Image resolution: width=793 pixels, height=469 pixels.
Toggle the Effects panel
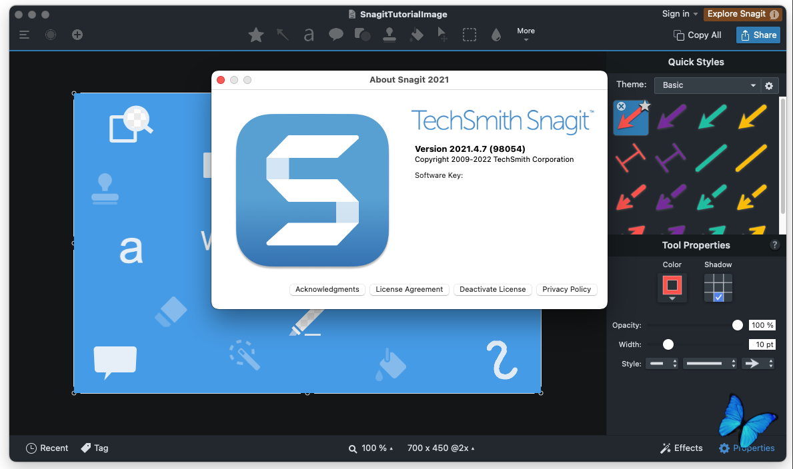coord(681,448)
